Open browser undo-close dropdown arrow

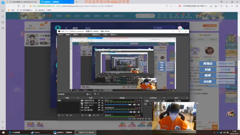[x=223, y=6]
